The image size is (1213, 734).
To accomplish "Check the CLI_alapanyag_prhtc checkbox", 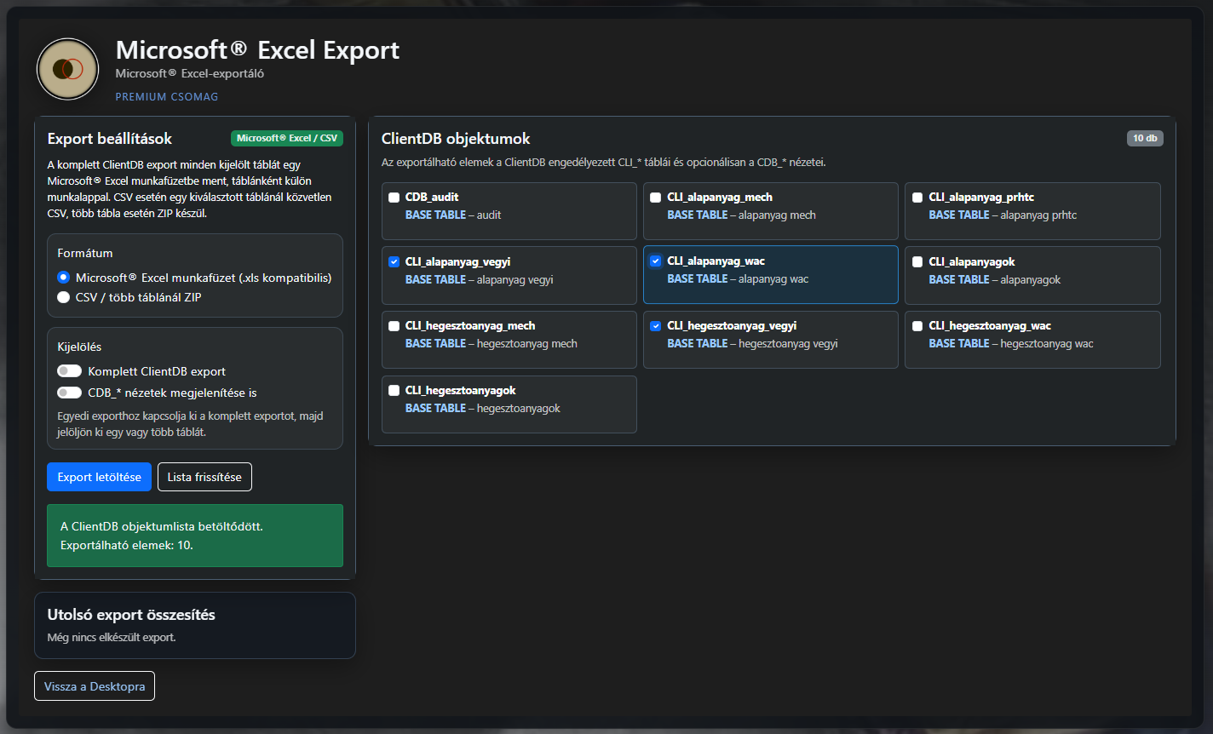I will 917,198.
